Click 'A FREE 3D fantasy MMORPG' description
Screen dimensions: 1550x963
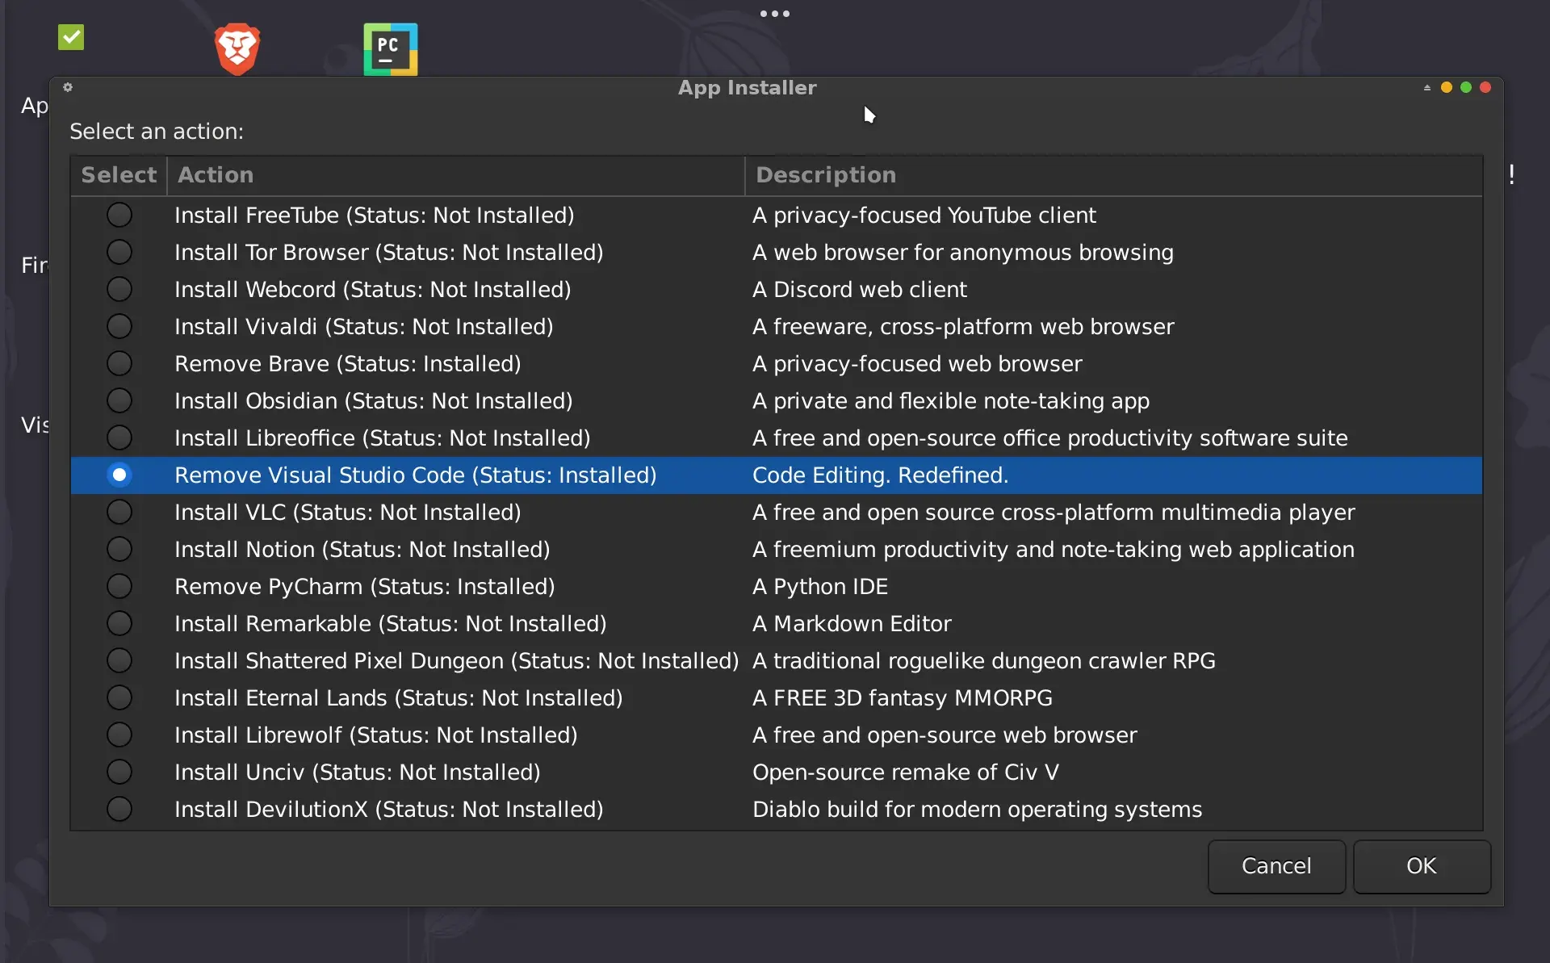click(903, 698)
